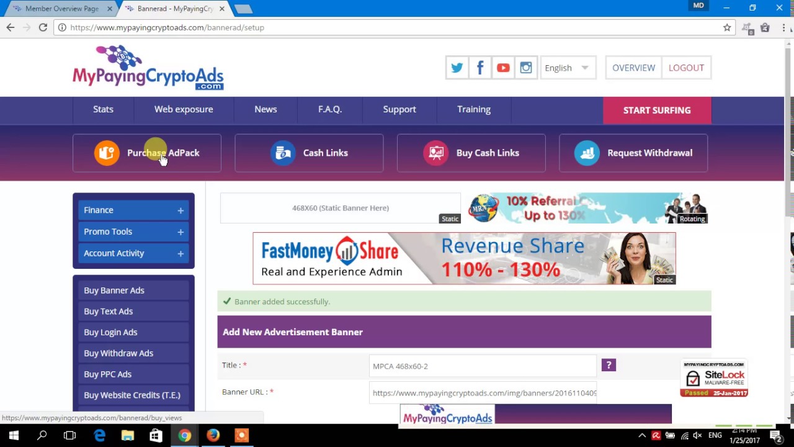This screenshot has width=794, height=447.
Task: Open the English language dropdown
Action: [x=568, y=68]
